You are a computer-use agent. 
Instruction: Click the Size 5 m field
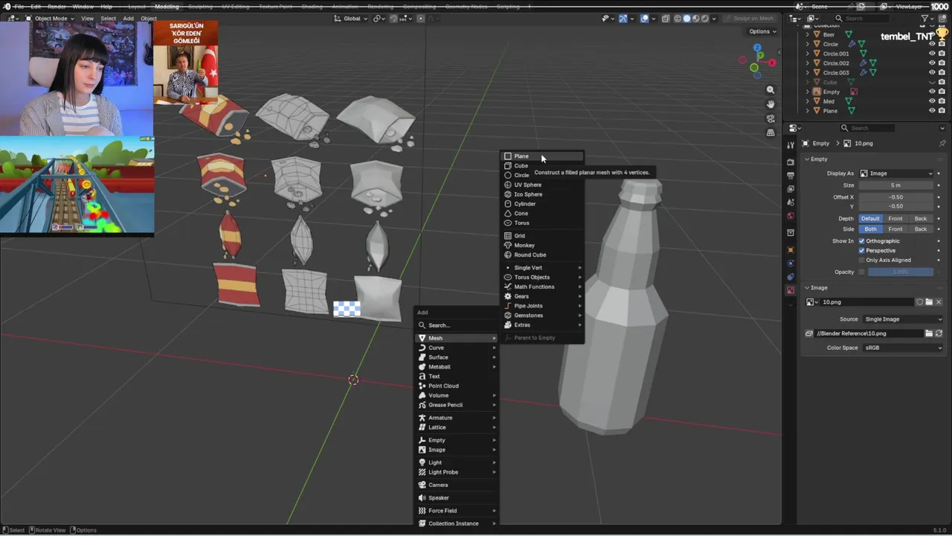(896, 185)
